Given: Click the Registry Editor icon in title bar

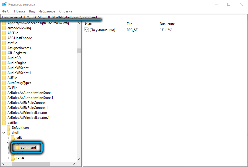Looking at the screenshot, I should pyautogui.click(x=5, y=4).
